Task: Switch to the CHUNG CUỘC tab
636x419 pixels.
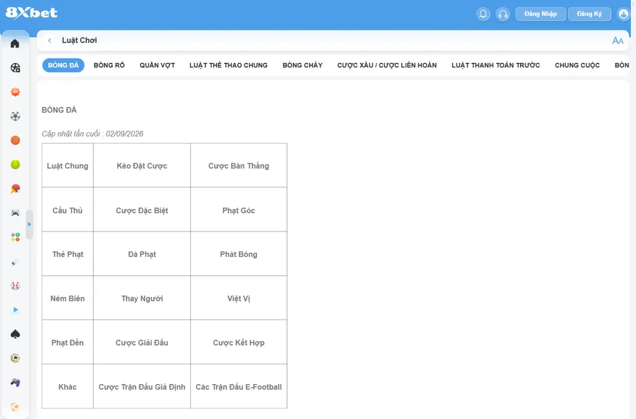Action: click(x=577, y=65)
